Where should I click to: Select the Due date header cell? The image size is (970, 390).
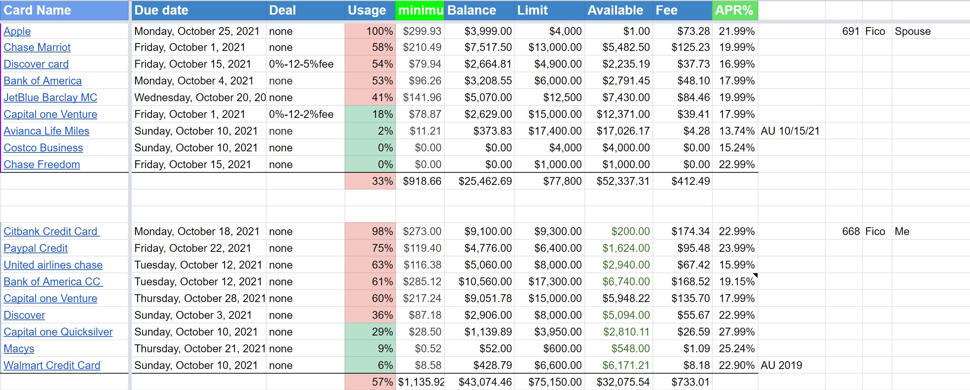199,10
